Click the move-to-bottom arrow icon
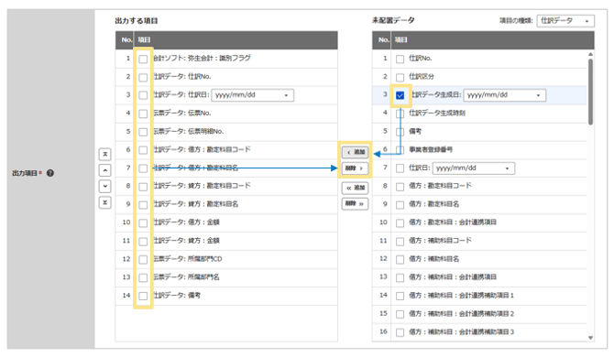Image resolution: width=614 pixels, height=357 pixels. 105,202
